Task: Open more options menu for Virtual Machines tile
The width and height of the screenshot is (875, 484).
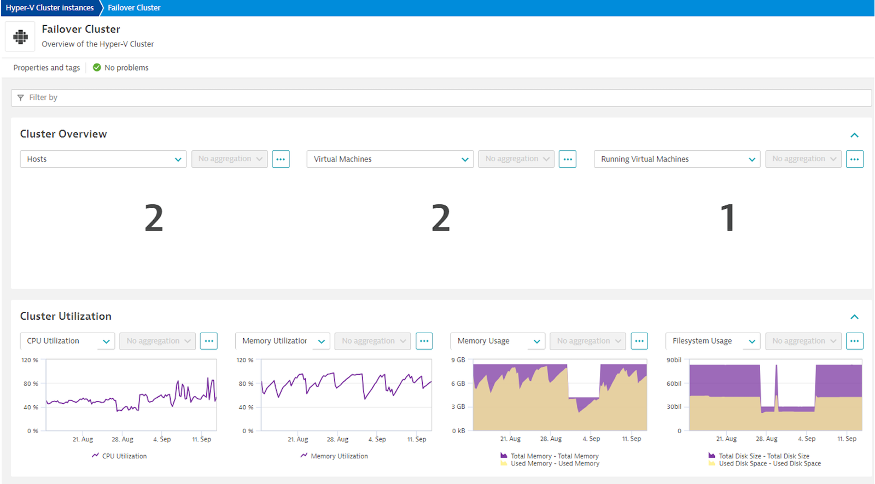Action: coord(568,159)
